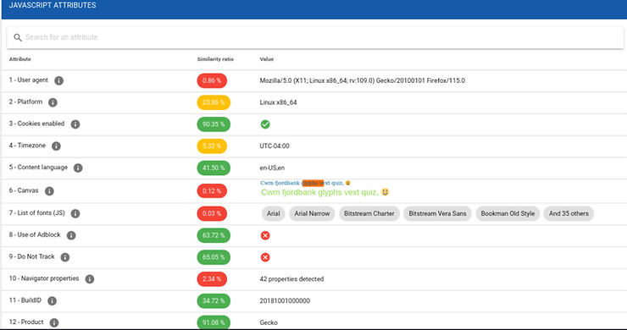Click green checkmark for Cookies enabled
627x330 pixels.
click(x=265, y=124)
